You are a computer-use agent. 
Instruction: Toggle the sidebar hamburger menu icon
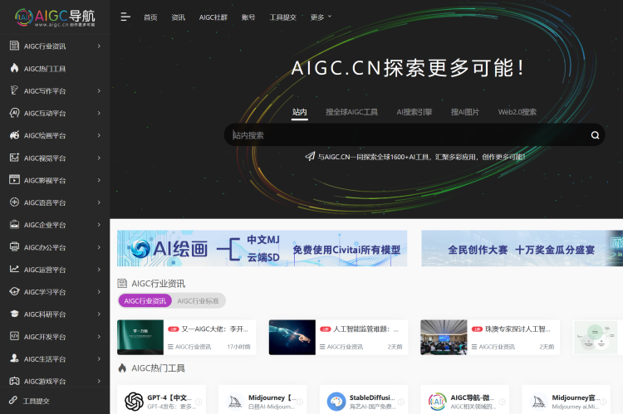pos(125,17)
